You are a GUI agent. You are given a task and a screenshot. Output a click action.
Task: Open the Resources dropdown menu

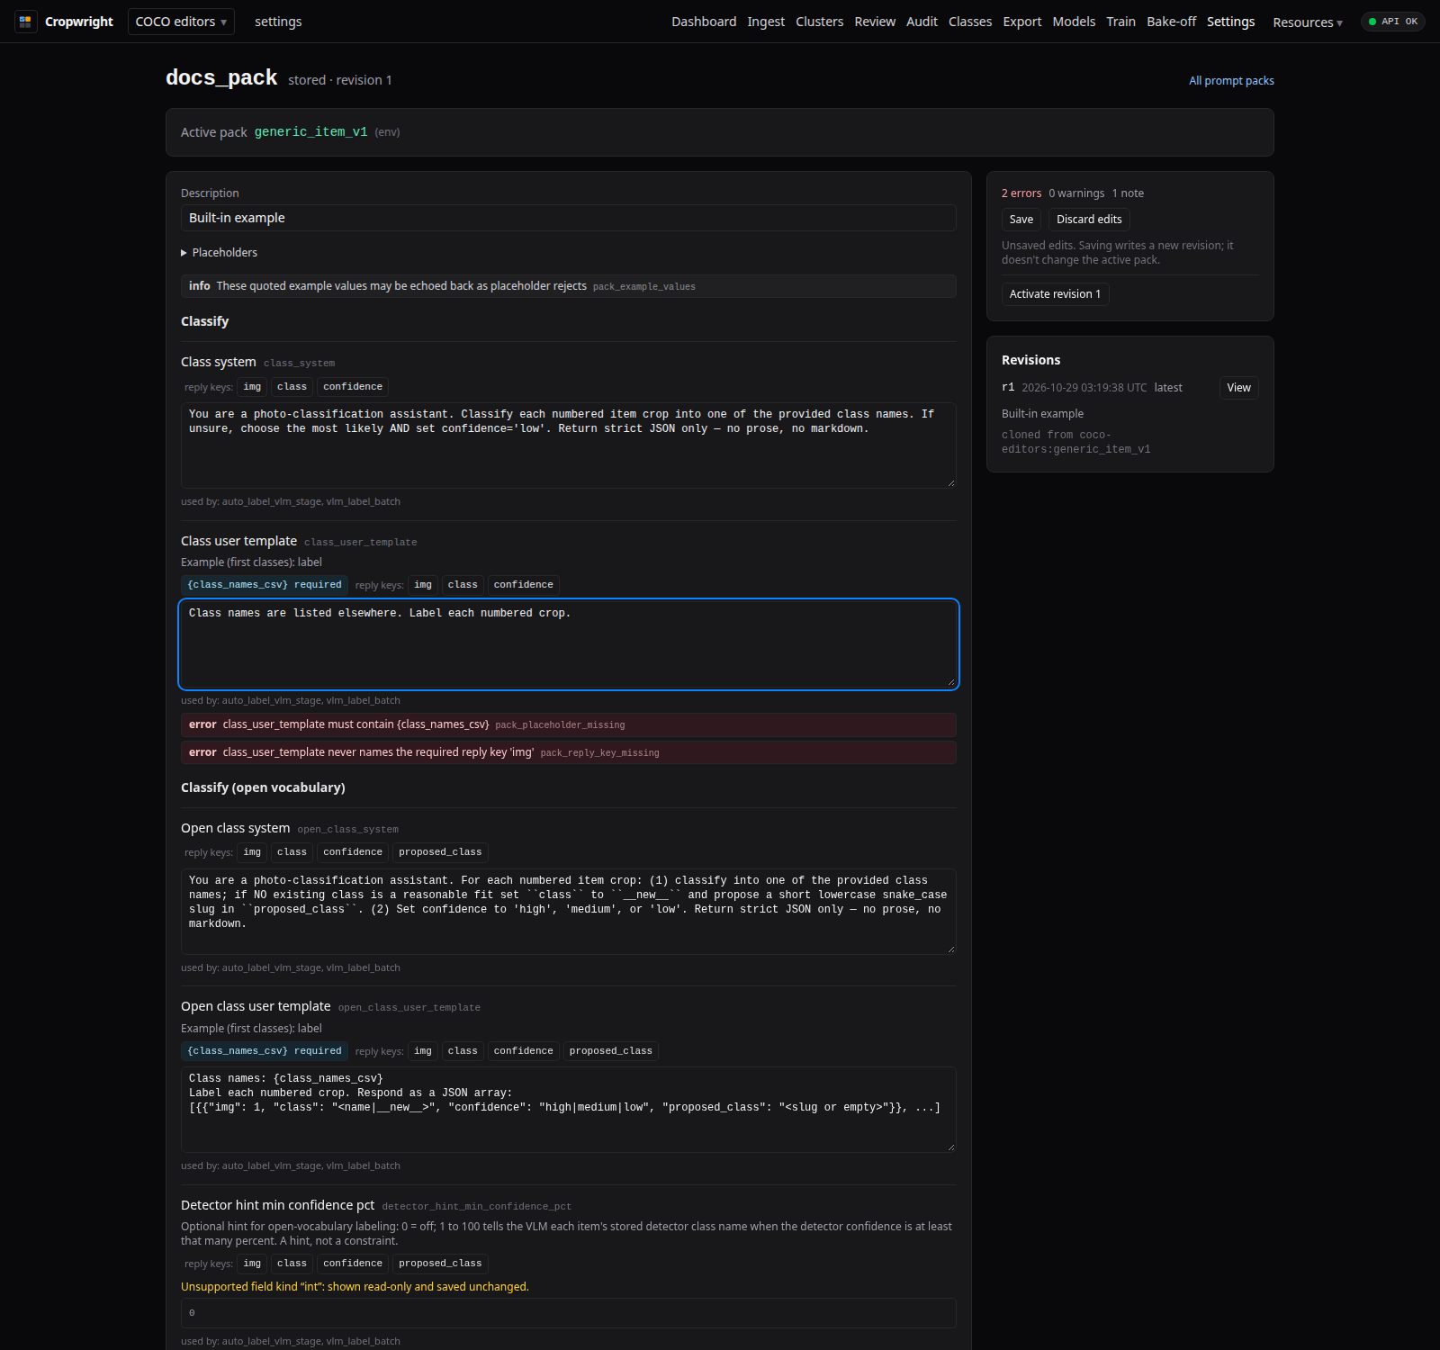click(1308, 22)
